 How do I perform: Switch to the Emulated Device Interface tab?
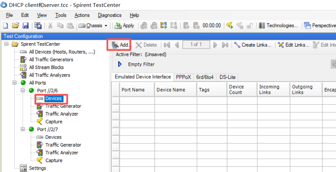[x=143, y=77]
